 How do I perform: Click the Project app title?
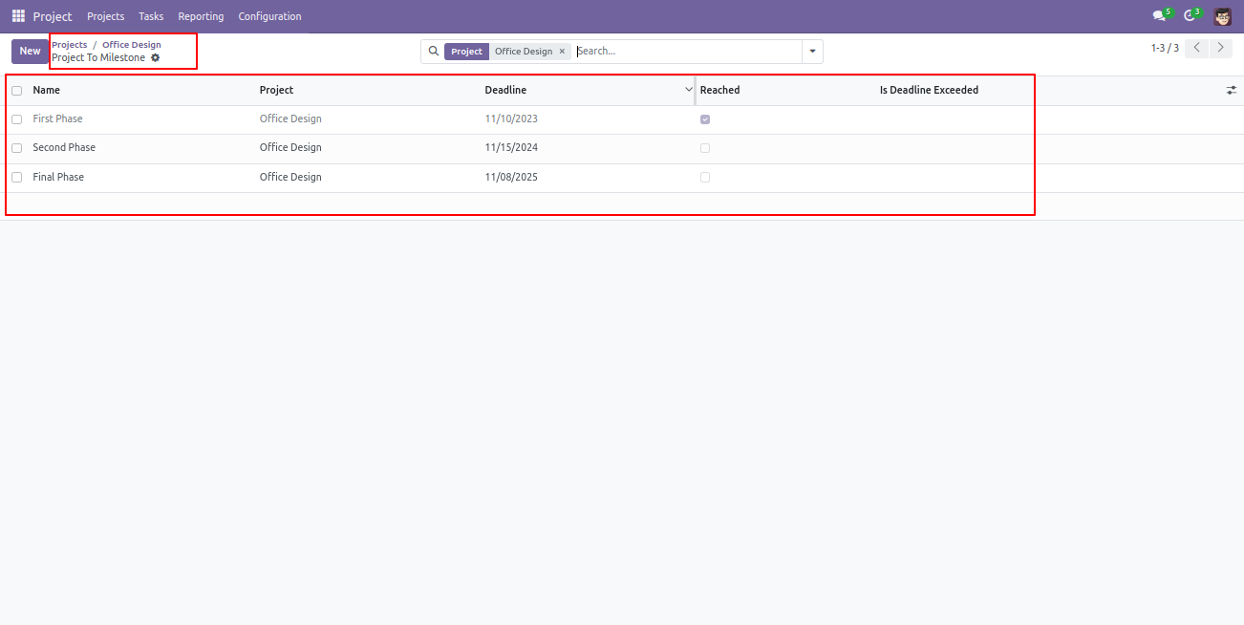pyautogui.click(x=53, y=16)
